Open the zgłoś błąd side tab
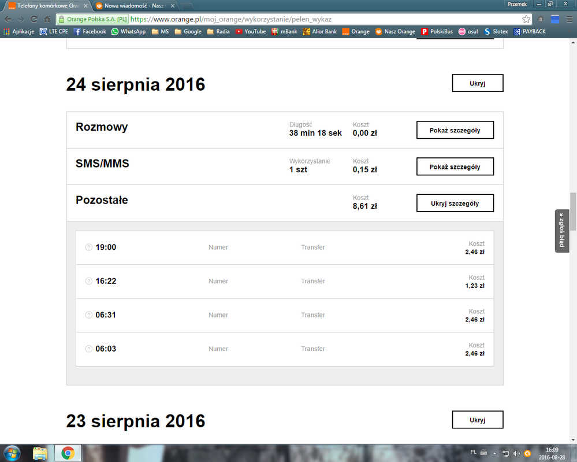Viewport: 577px width, 462px height. tap(561, 231)
